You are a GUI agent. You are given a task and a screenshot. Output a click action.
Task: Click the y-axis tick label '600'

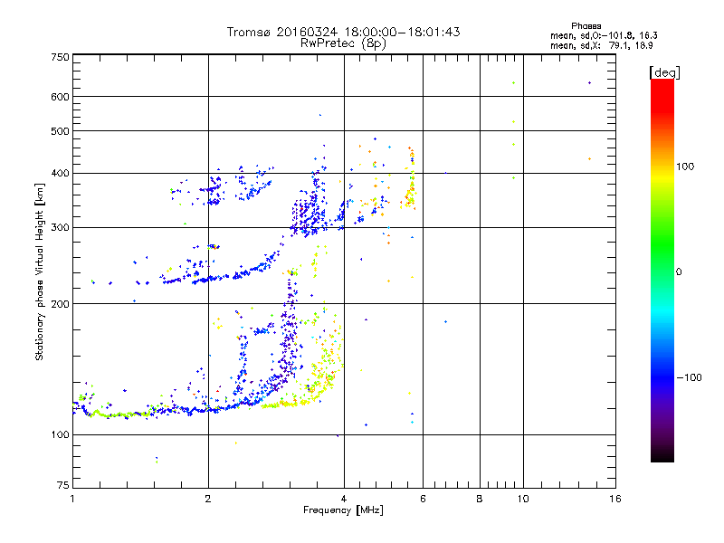(x=60, y=97)
